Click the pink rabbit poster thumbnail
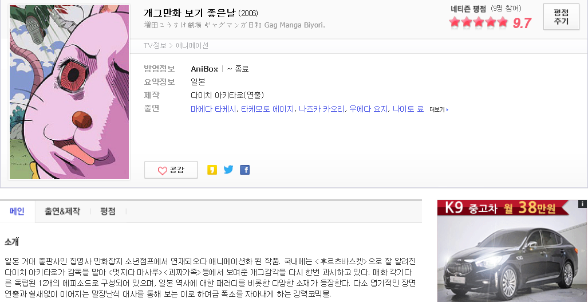The width and height of the screenshot is (588, 302). coord(69,92)
